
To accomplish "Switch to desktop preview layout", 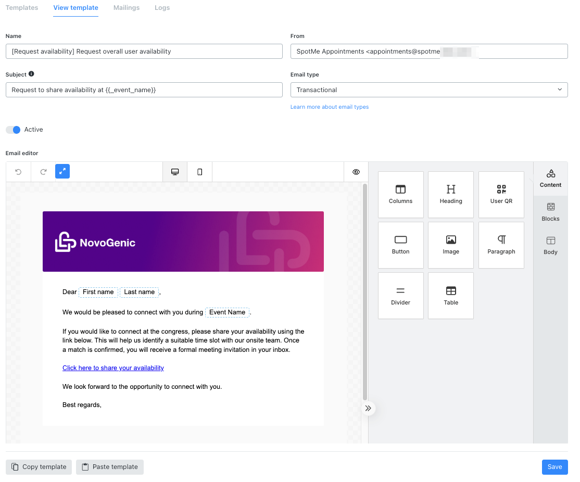I will [175, 172].
